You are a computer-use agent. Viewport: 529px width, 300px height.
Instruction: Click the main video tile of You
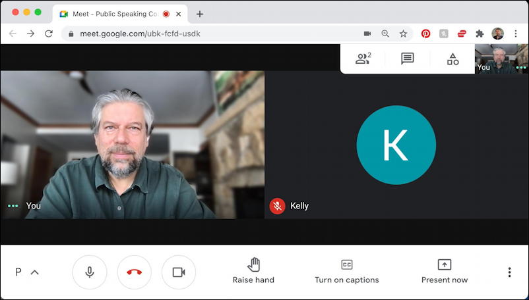point(132,145)
